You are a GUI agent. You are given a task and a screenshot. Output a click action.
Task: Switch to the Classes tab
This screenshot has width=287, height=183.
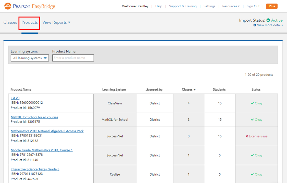(10, 22)
